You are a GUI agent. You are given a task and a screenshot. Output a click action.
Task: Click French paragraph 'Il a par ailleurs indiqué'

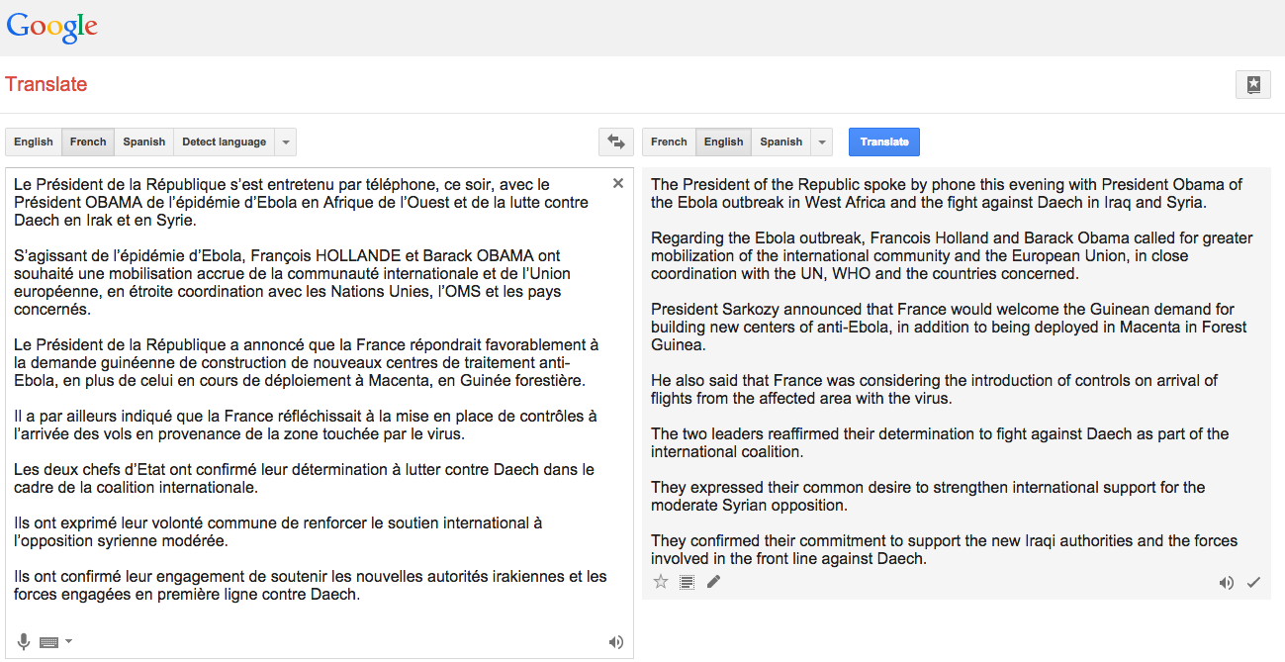coord(306,426)
